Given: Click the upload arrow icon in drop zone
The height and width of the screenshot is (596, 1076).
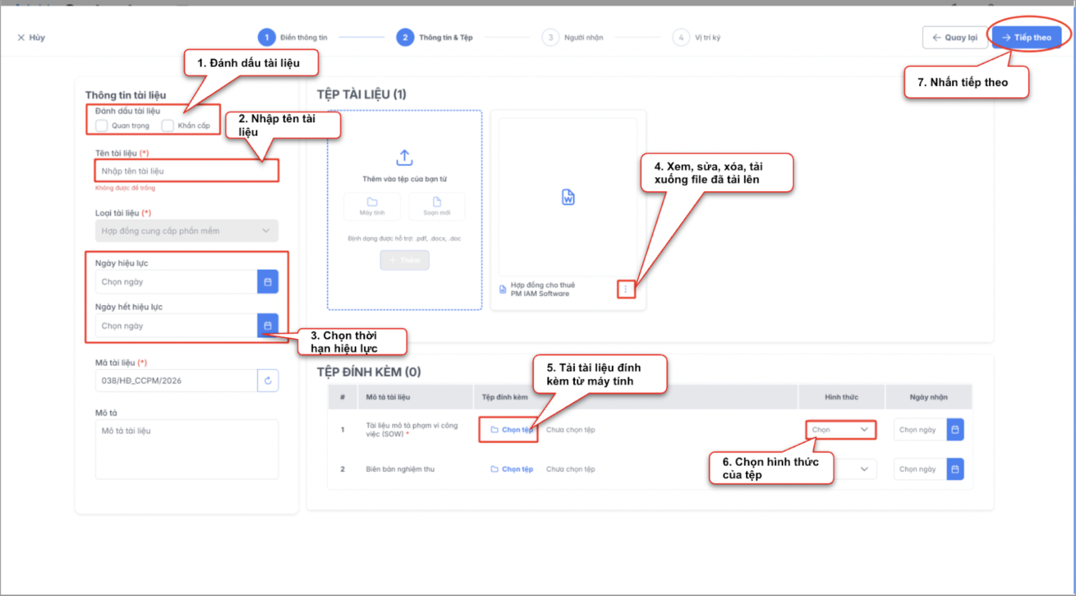Looking at the screenshot, I should coord(404,157).
